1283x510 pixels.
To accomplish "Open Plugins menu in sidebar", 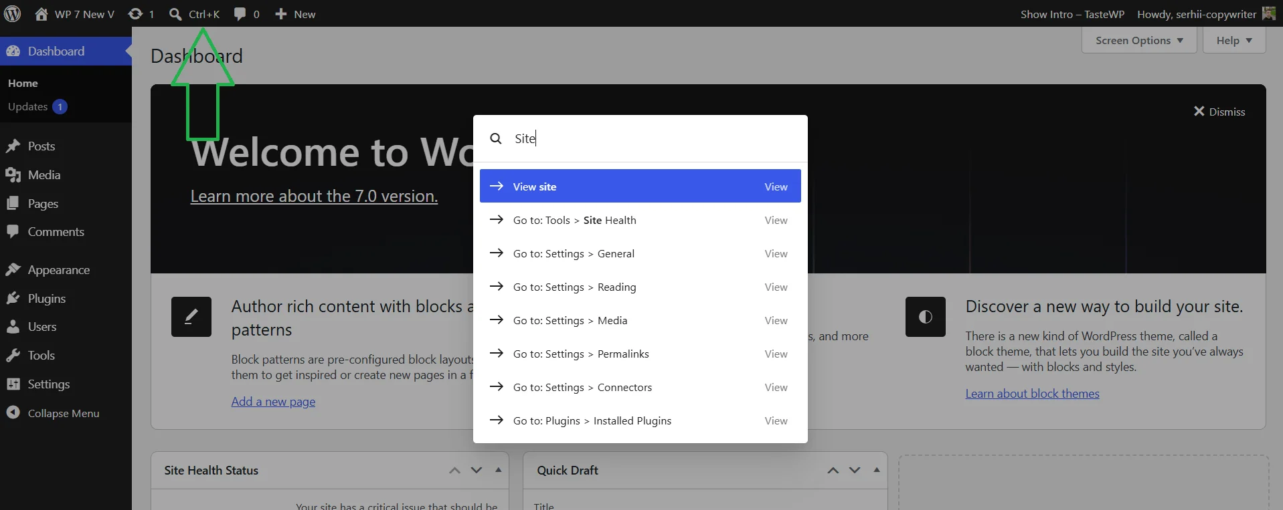I will (66, 299).
